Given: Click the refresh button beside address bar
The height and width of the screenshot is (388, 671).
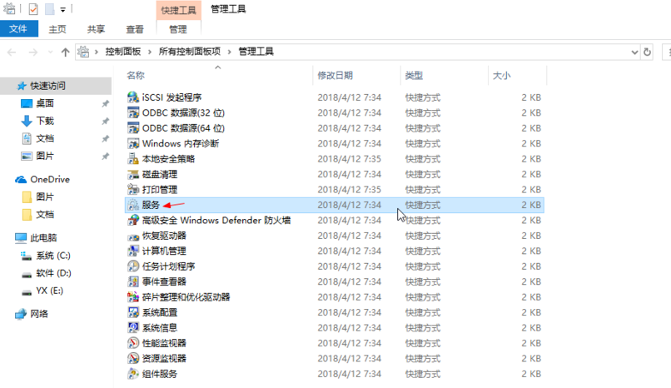Looking at the screenshot, I should click(x=648, y=52).
